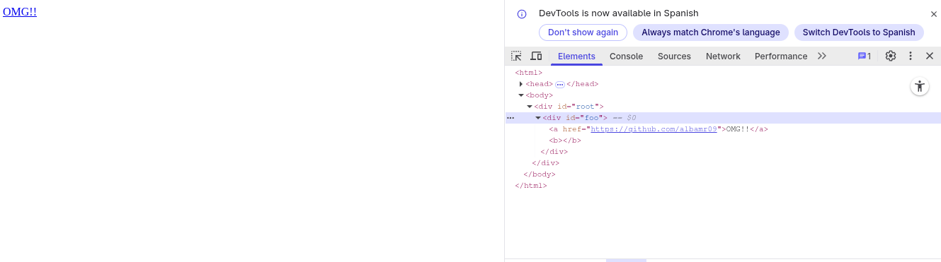Open the Performance tab
The height and width of the screenshot is (262, 941).
pos(781,56)
